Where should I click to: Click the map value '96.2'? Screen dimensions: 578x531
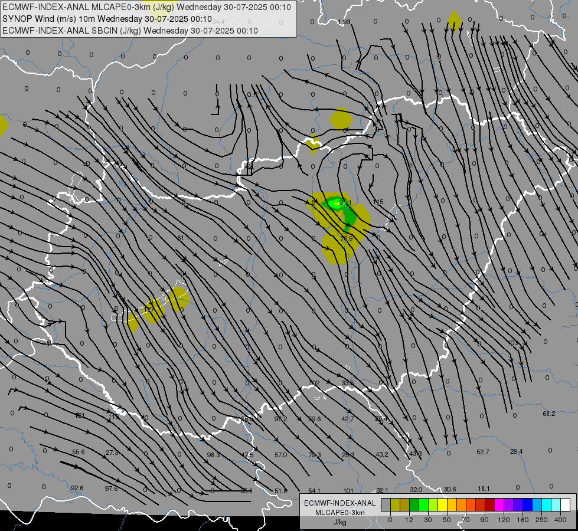[281, 419]
